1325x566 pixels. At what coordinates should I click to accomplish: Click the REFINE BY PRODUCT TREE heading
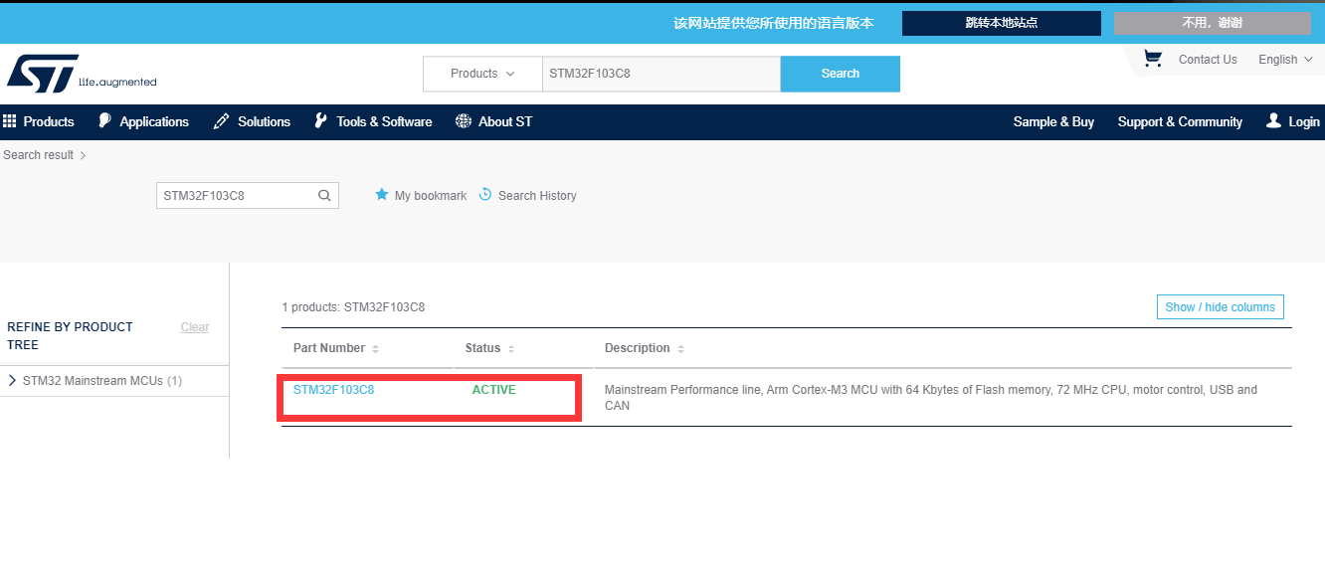coord(70,336)
